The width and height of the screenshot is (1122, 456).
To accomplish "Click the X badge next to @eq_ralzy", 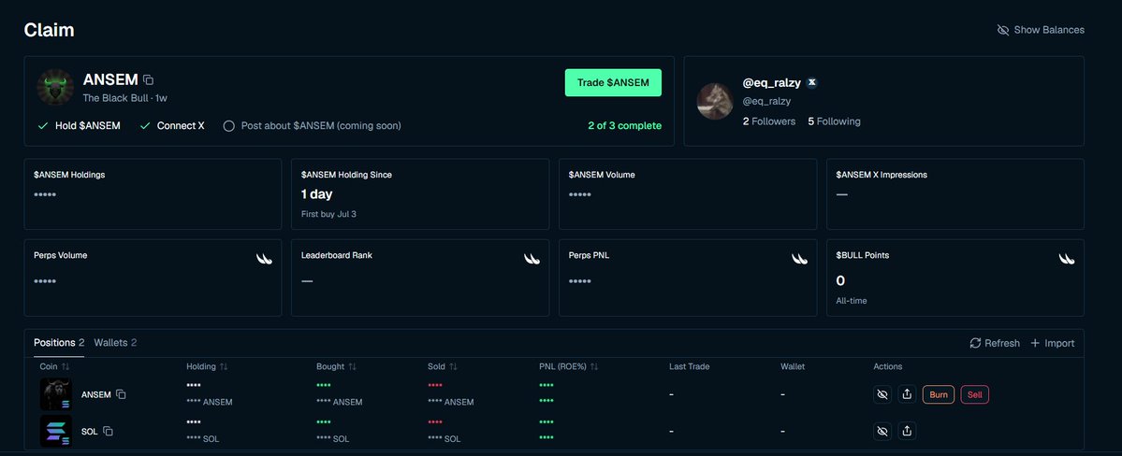I will pyautogui.click(x=811, y=82).
